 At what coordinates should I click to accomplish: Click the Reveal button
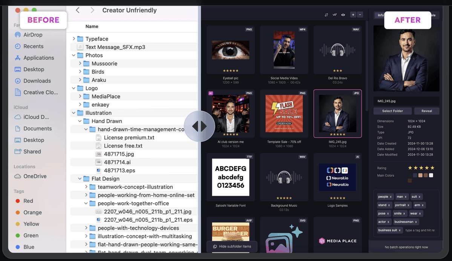[427, 111]
